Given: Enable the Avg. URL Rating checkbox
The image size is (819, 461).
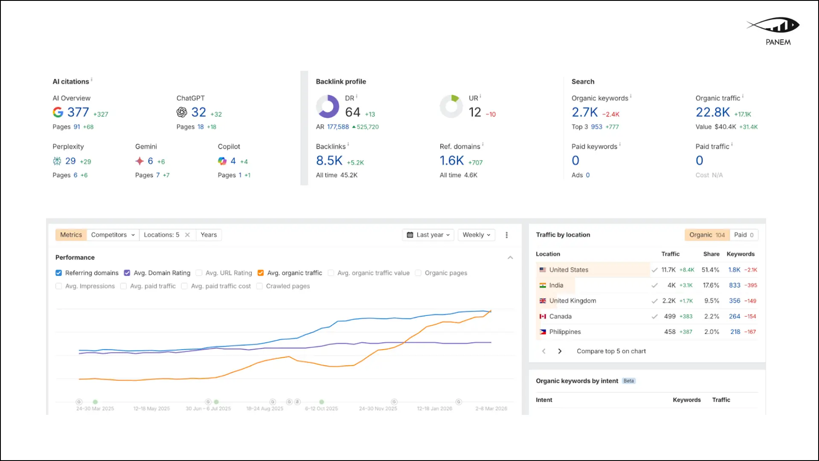Looking at the screenshot, I should [199, 273].
